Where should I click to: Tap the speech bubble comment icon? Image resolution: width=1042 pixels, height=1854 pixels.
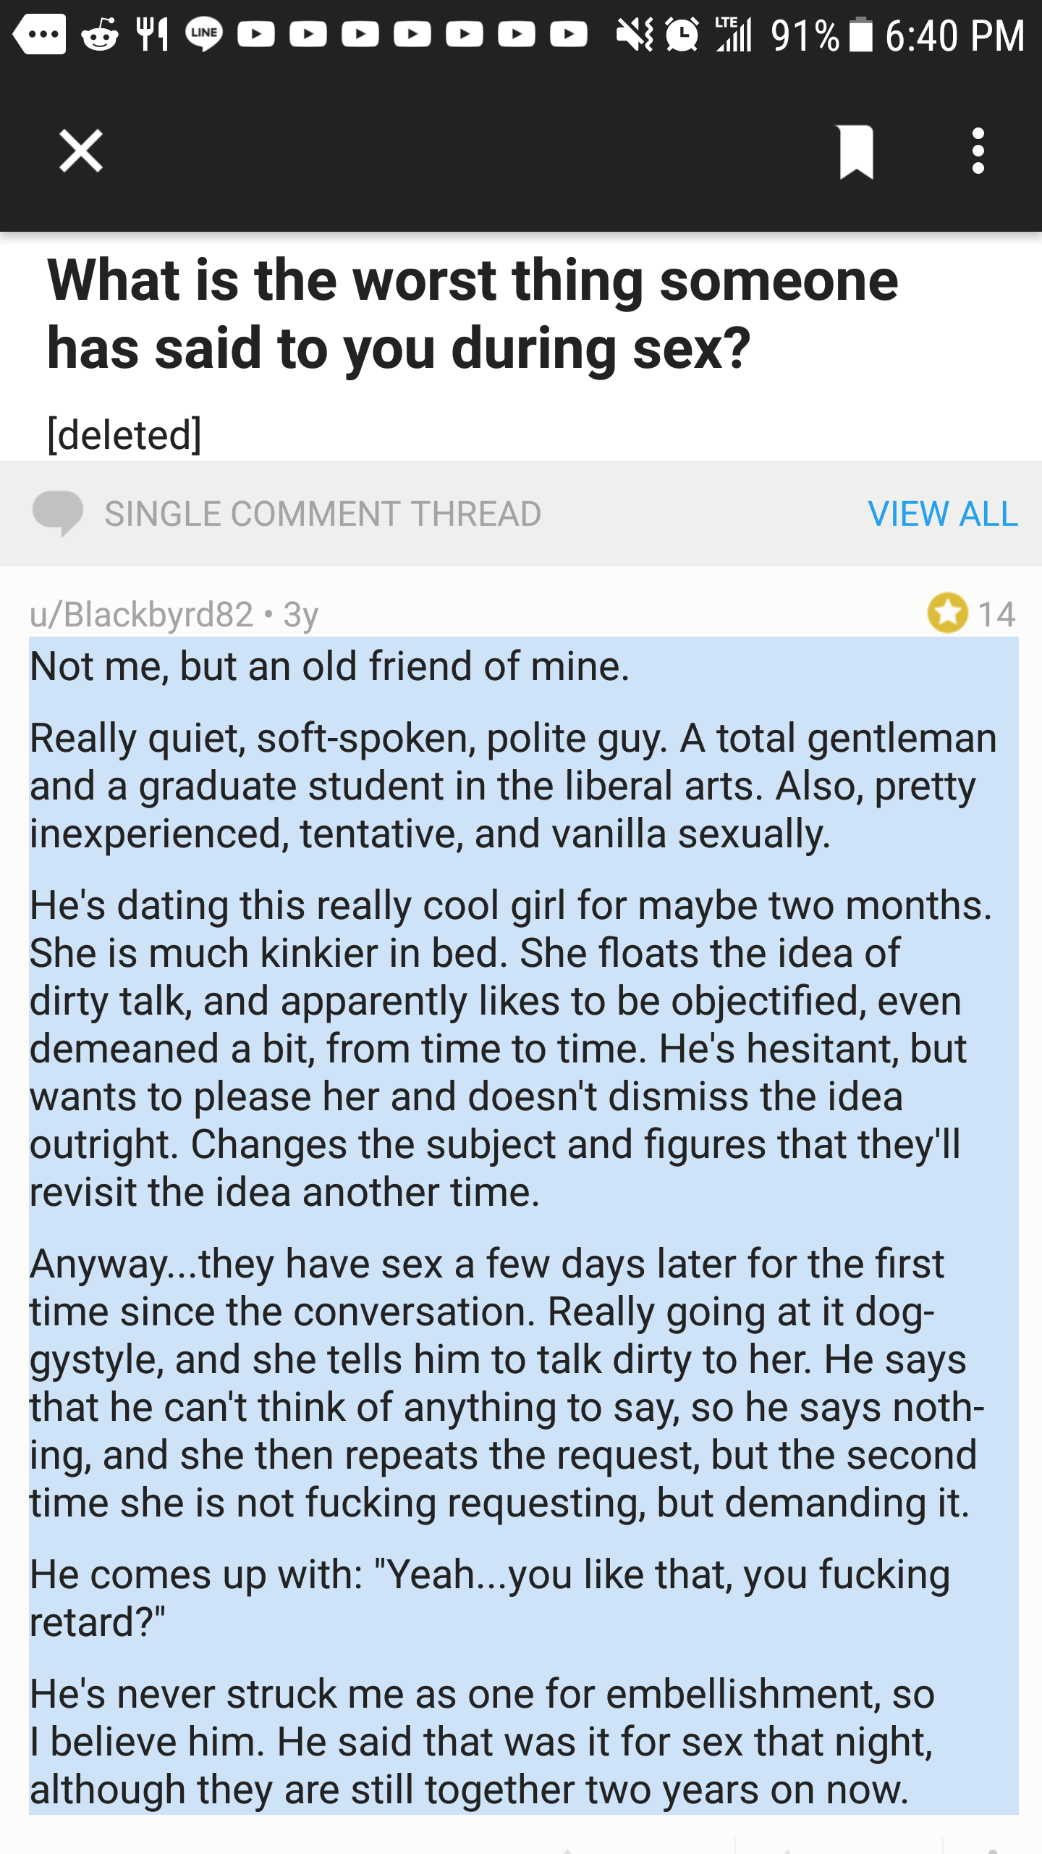(x=58, y=513)
